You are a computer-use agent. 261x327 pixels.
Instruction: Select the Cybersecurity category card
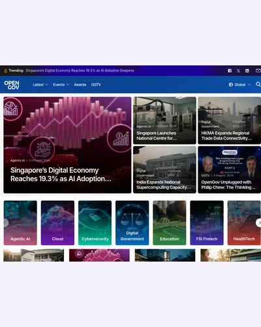pyautogui.click(x=95, y=223)
